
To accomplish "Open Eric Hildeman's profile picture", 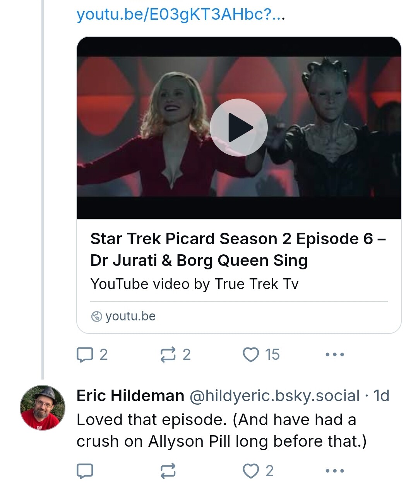I will [43, 408].
